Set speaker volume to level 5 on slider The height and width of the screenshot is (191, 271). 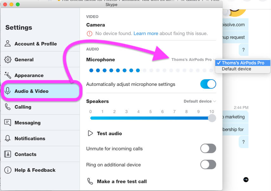pyautogui.click(x=151, y=118)
